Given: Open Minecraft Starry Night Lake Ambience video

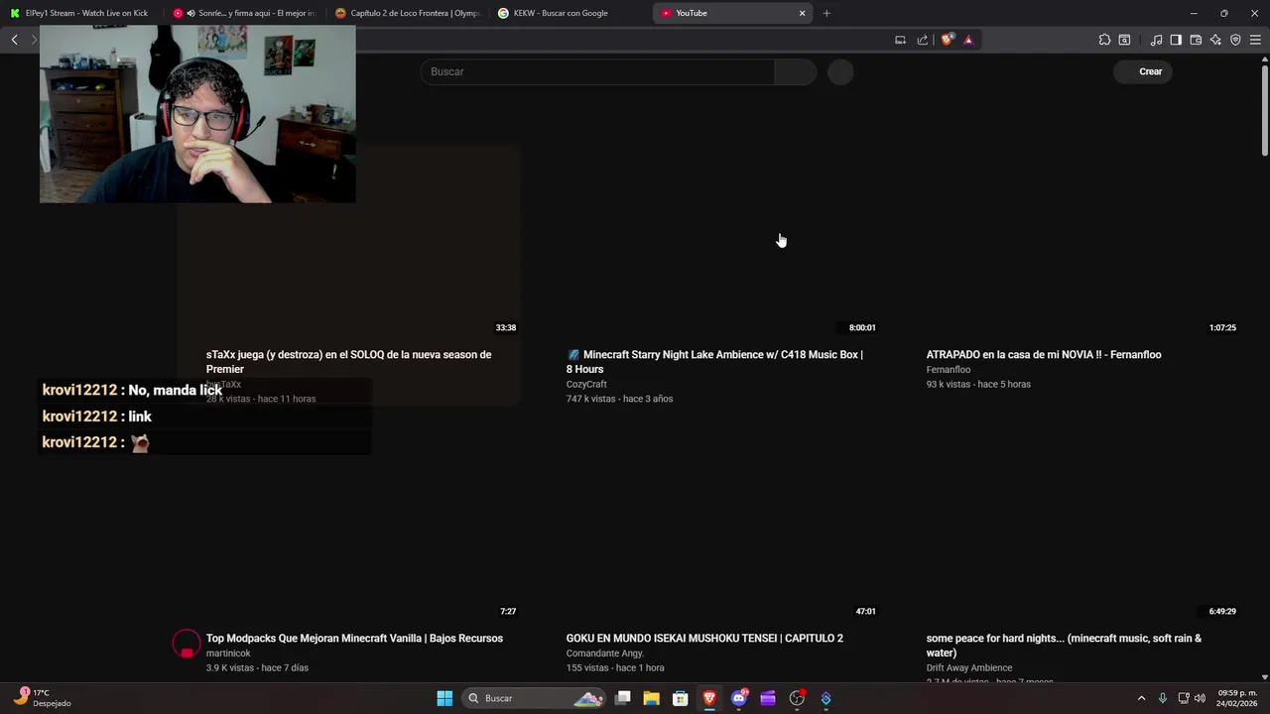Looking at the screenshot, I should pos(714,362).
